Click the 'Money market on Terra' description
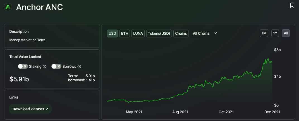This screenshot has width=299, height=121. pyautogui.click(x=27, y=40)
